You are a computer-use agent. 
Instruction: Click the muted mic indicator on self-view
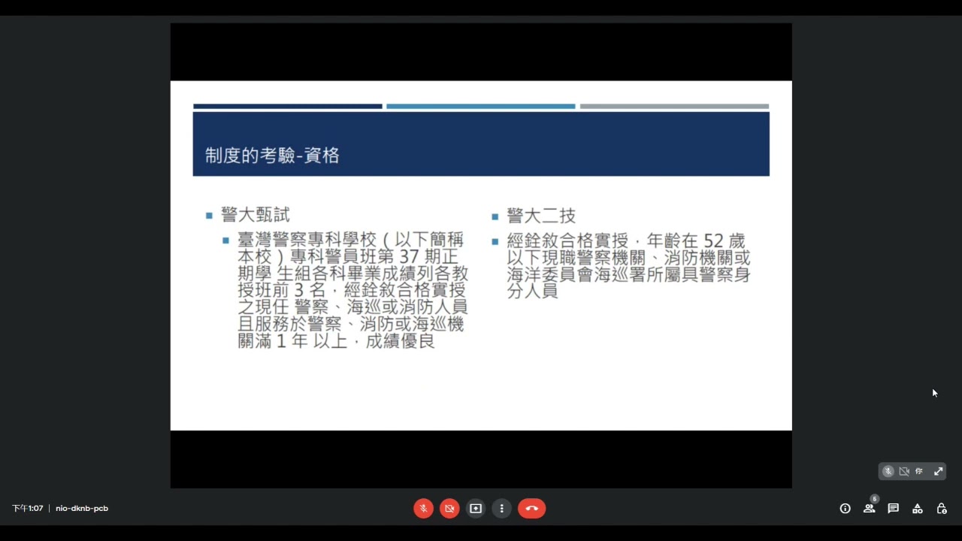888,471
